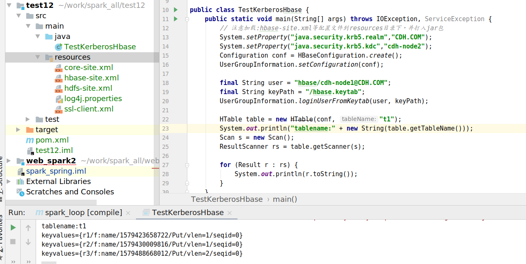Click core-site.xml file icon

(x=58, y=68)
